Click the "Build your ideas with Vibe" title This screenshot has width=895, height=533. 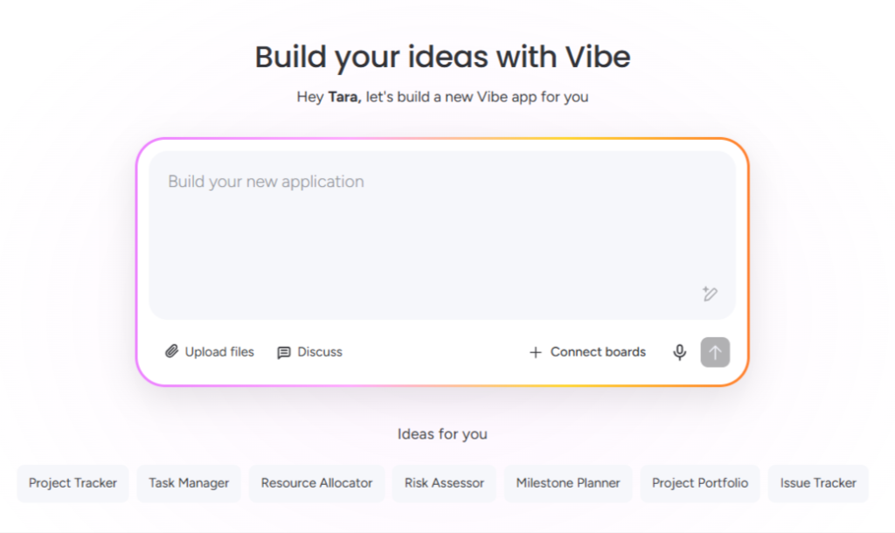(442, 57)
